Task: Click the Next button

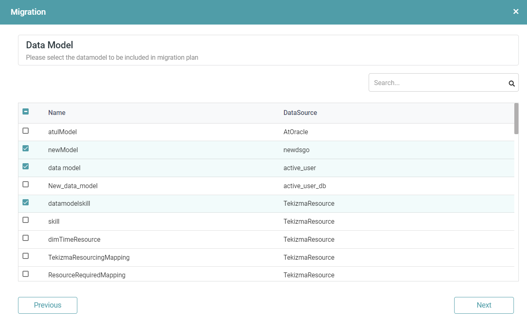Action: (x=484, y=305)
